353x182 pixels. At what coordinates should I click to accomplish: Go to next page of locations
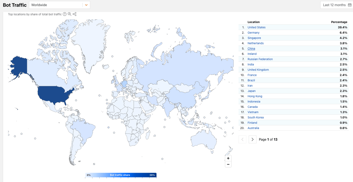252,139
